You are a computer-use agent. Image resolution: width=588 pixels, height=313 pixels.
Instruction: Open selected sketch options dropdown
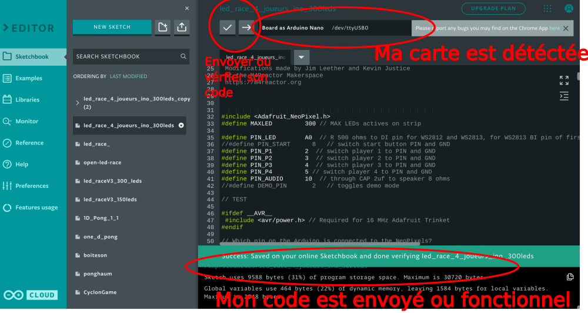click(181, 126)
